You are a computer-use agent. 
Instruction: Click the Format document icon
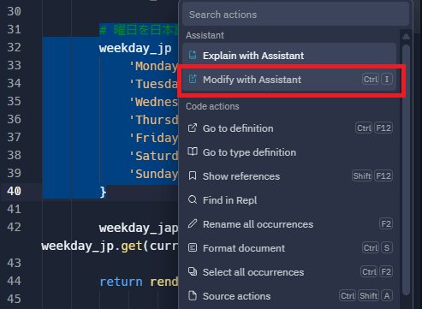(x=193, y=247)
